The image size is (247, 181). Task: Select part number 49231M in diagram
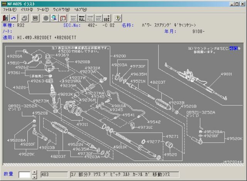pos(92,68)
